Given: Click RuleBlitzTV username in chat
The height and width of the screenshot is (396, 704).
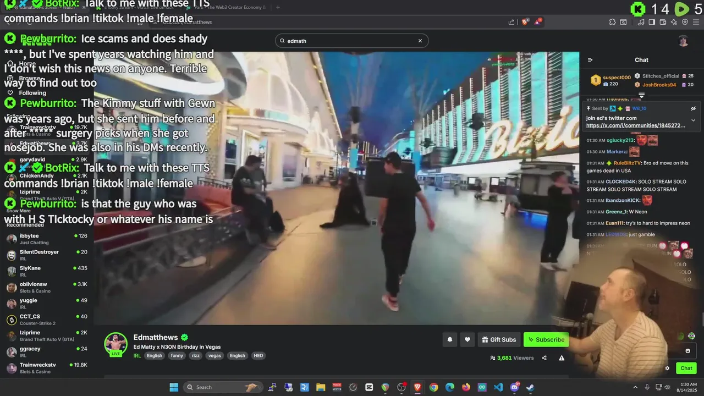Looking at the screenshot, I should coord(627,163).
